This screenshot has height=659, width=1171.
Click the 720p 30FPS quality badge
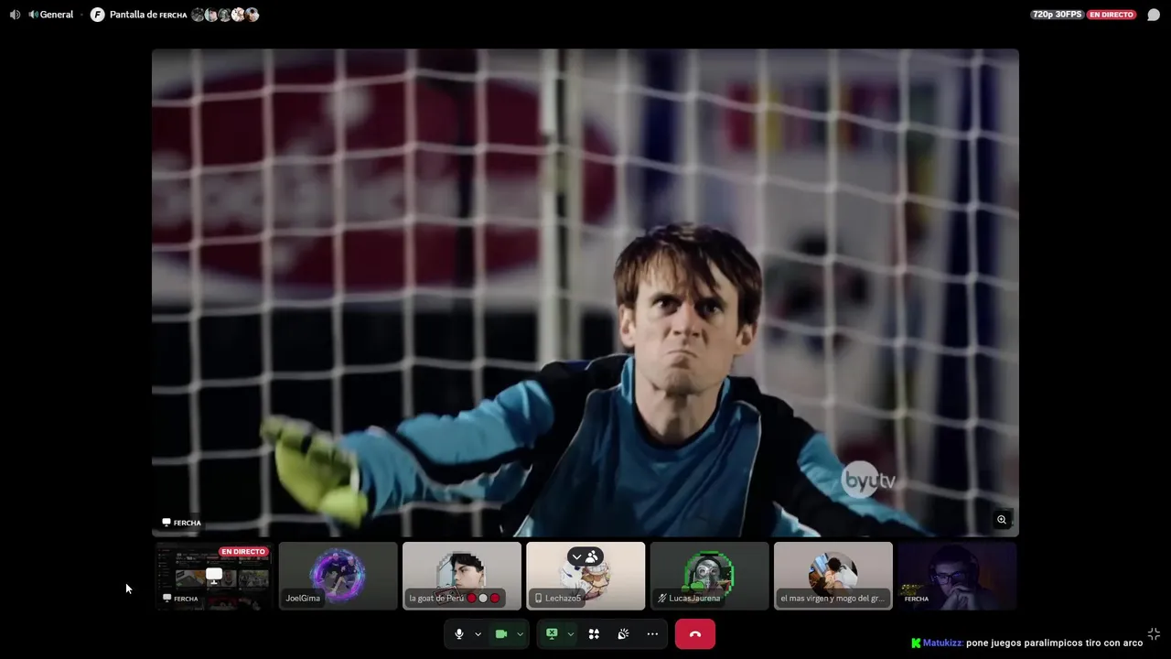click(x=1057, y=15)
